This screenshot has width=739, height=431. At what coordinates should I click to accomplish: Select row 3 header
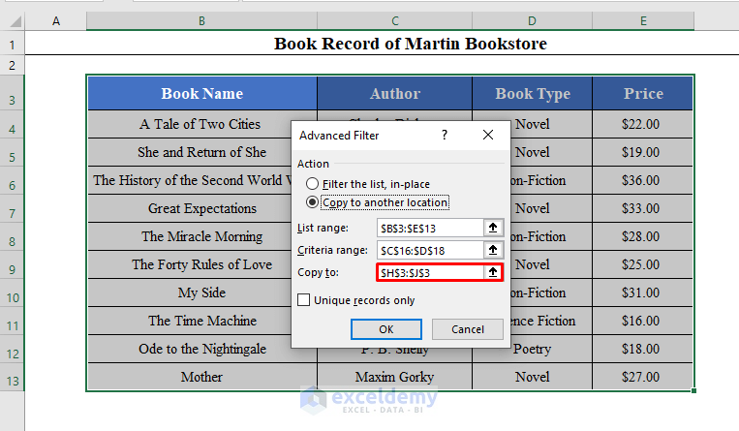click(x=13, y=93)
